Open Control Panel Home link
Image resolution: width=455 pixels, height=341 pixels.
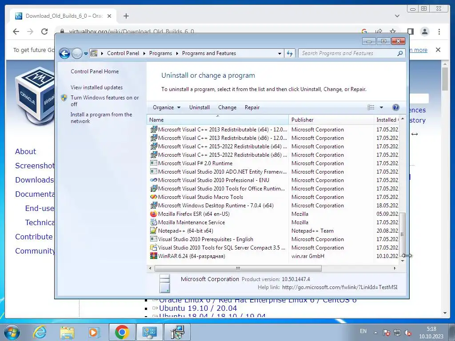click(95, 71)
